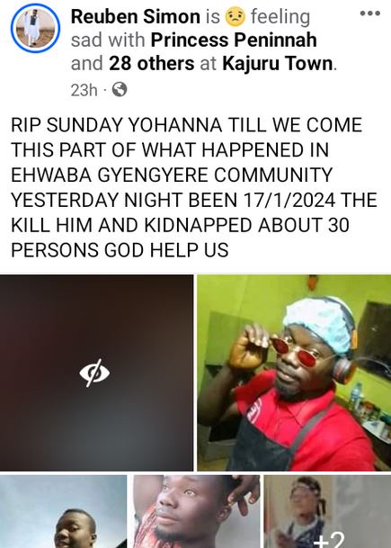Expand the +2 more photos thumbnail

(x=327, y=511)
